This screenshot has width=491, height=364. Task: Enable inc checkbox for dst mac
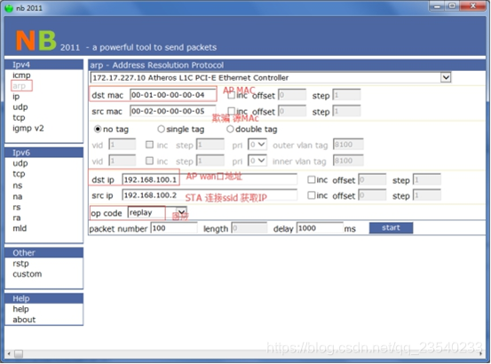click(232, 95)
